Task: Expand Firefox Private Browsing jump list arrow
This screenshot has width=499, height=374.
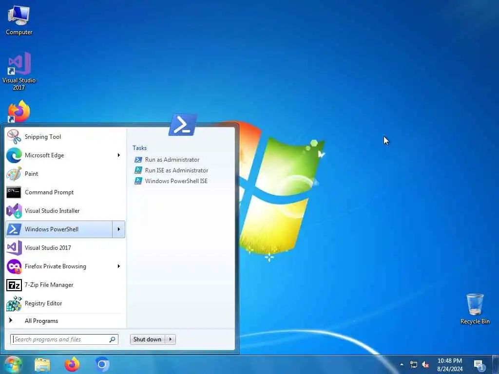Action: [x=119, y=266]
